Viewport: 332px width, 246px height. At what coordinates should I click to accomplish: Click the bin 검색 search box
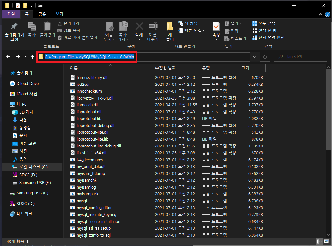pos(301,56)
